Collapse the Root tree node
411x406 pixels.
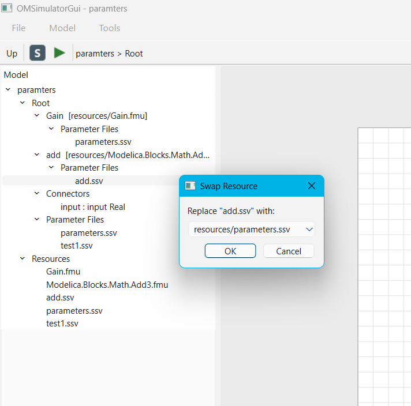pyautogui.click(x=23, y=103)
